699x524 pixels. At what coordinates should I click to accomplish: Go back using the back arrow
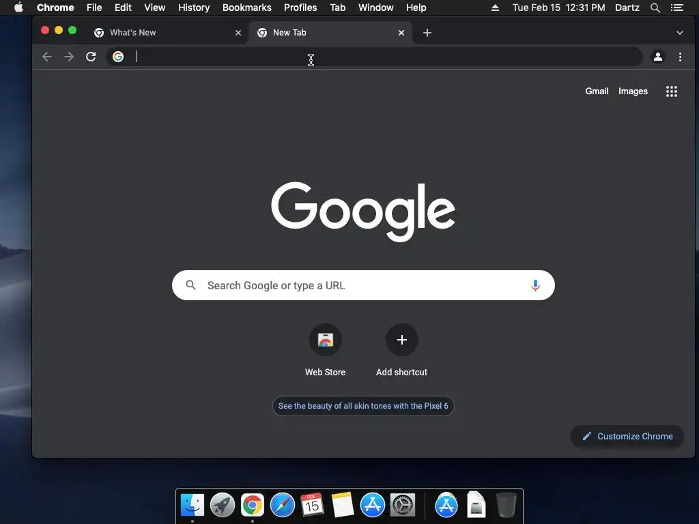tap(47, 57)
